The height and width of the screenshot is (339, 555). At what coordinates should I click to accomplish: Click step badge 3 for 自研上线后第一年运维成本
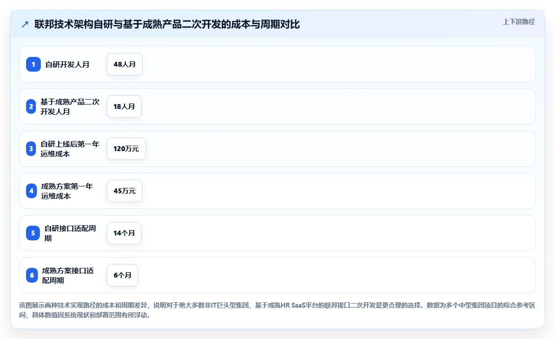pos(31,149)
